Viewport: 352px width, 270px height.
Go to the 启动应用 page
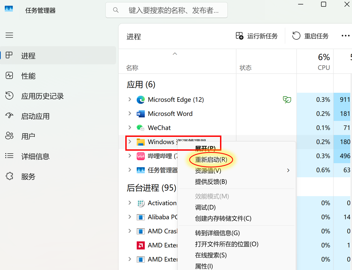58,116
